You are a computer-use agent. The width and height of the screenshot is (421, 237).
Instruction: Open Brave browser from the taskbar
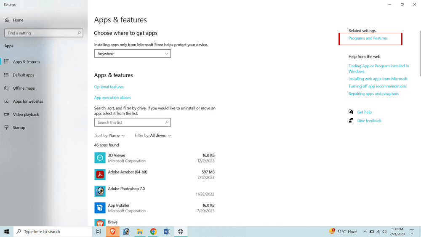(x=112, y=232)
